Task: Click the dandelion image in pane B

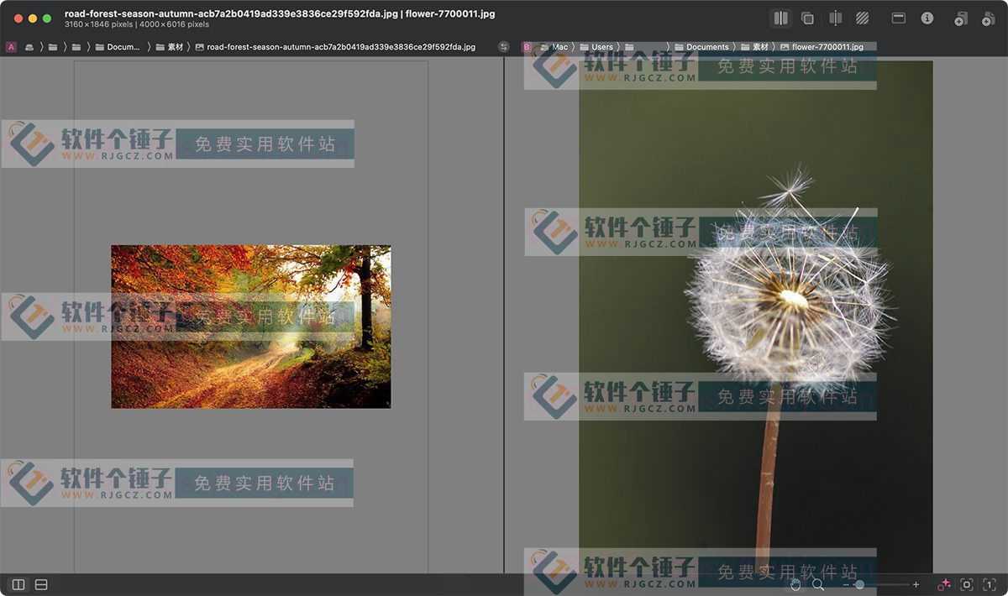Action: coord(756,316)
